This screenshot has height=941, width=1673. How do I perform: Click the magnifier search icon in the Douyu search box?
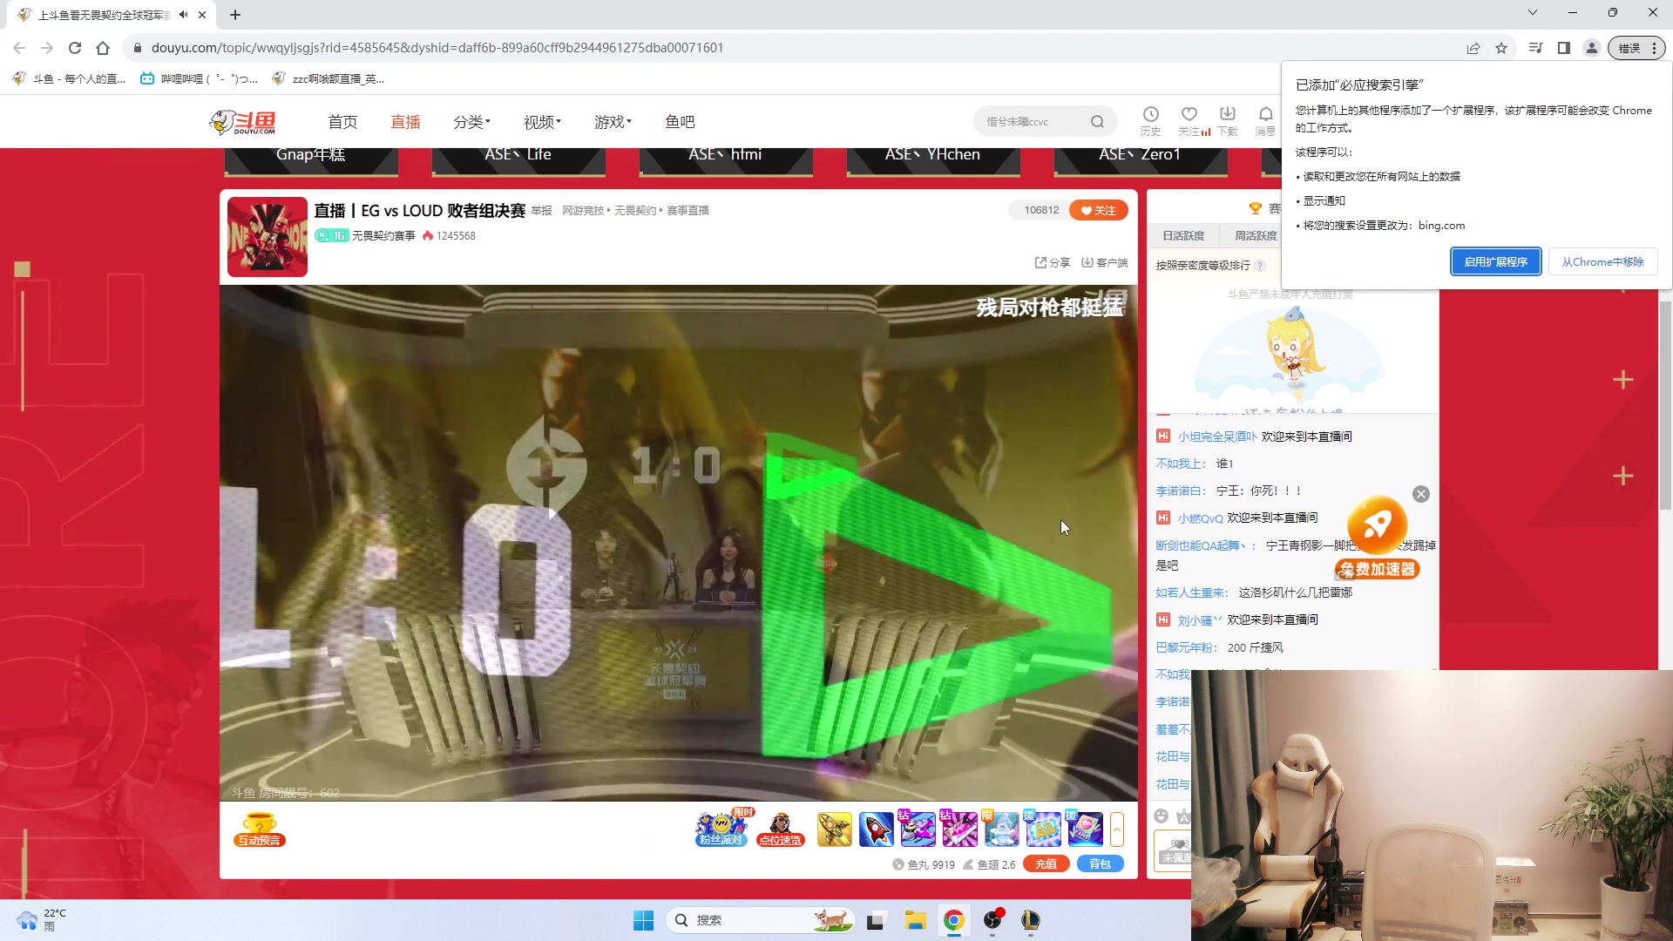point(1097,122)
